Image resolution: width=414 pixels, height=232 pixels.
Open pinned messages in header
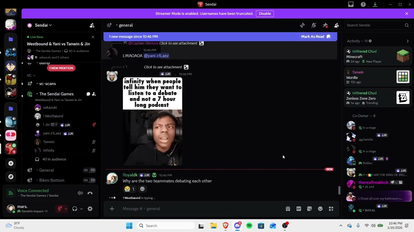[325, 25]
